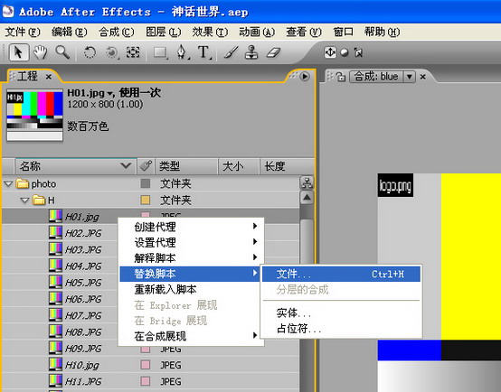Click the After Effects title bar app icon
The image size is (501, 392).
[8, 12]
